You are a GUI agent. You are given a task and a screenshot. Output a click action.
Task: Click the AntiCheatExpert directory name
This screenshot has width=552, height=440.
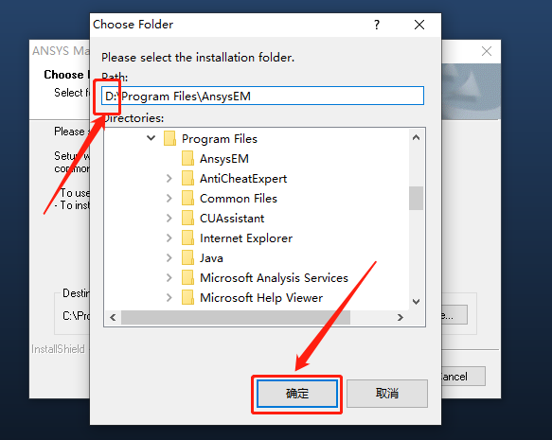(243, 179)
